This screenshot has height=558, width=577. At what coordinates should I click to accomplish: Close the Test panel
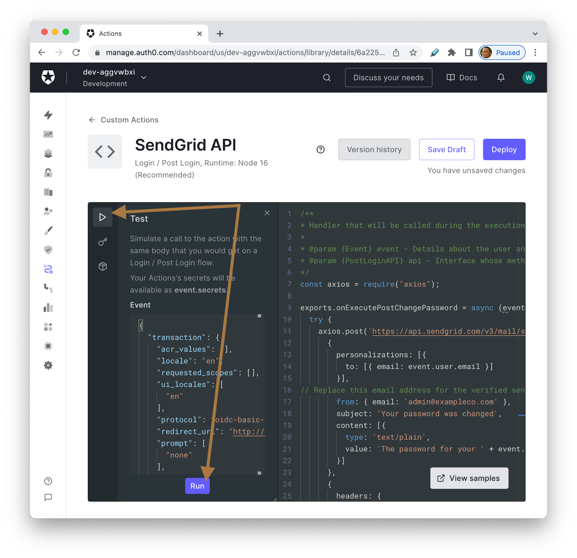(x=267, y=213)
